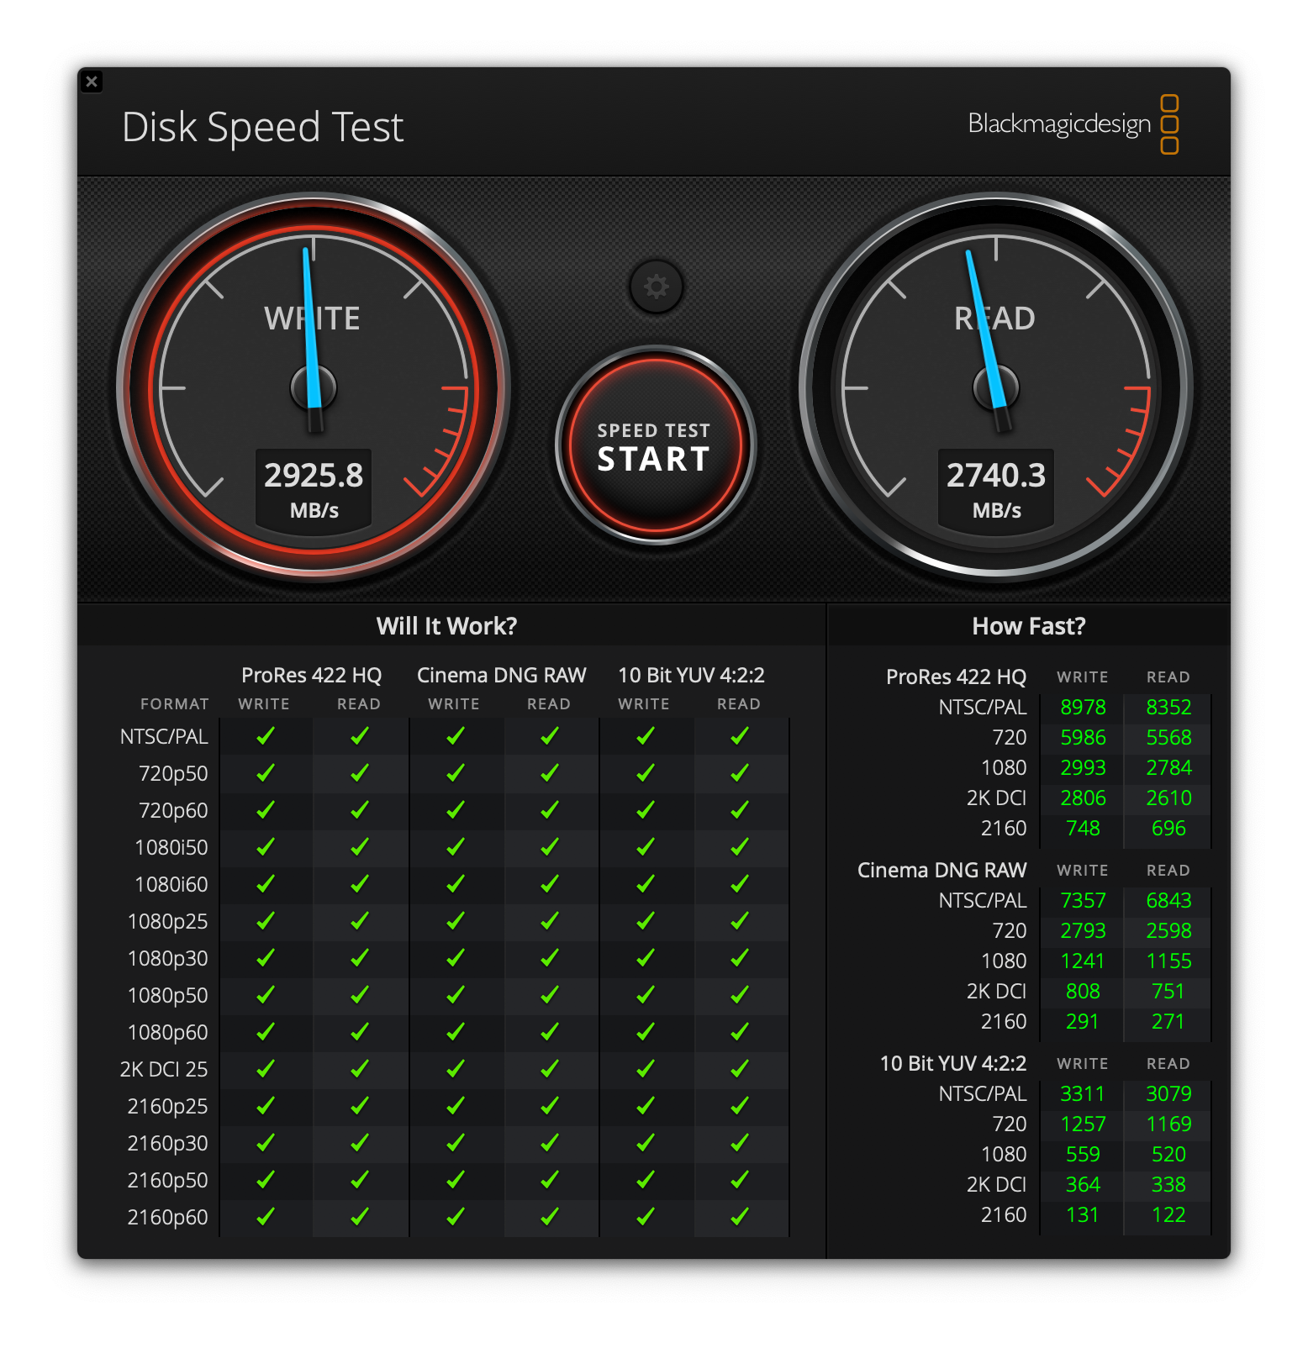Click the 2160p60 ProRes read checkmark
The image size is (1308, 1348).
pos(360,1217)
